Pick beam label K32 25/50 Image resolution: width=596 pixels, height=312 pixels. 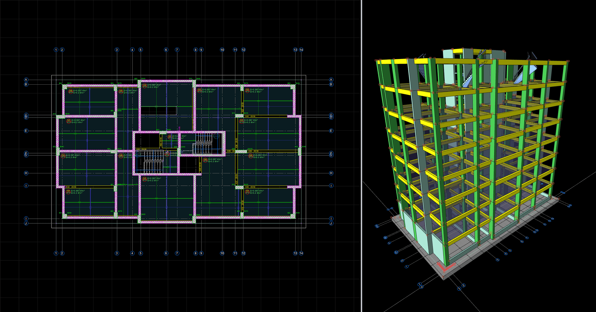[71, 187]
